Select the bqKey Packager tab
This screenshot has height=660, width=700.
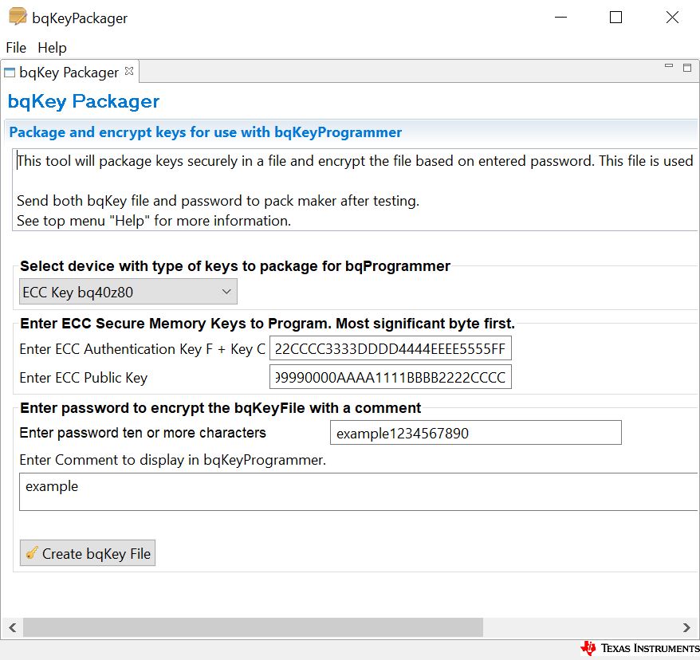pos(69,73)
